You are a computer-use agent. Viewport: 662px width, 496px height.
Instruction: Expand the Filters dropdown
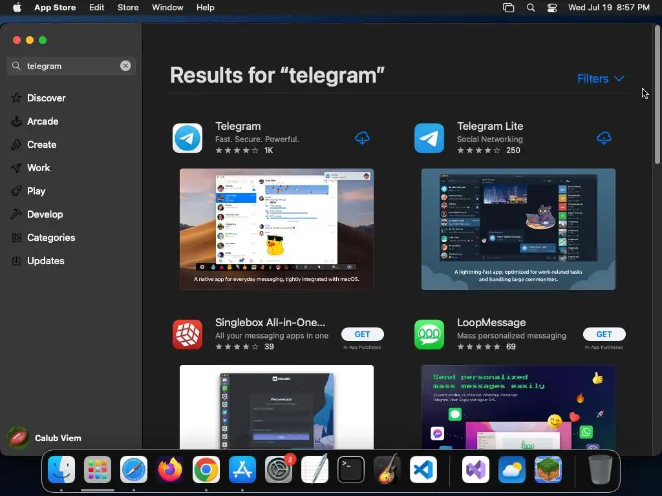(x=601, y=78)
